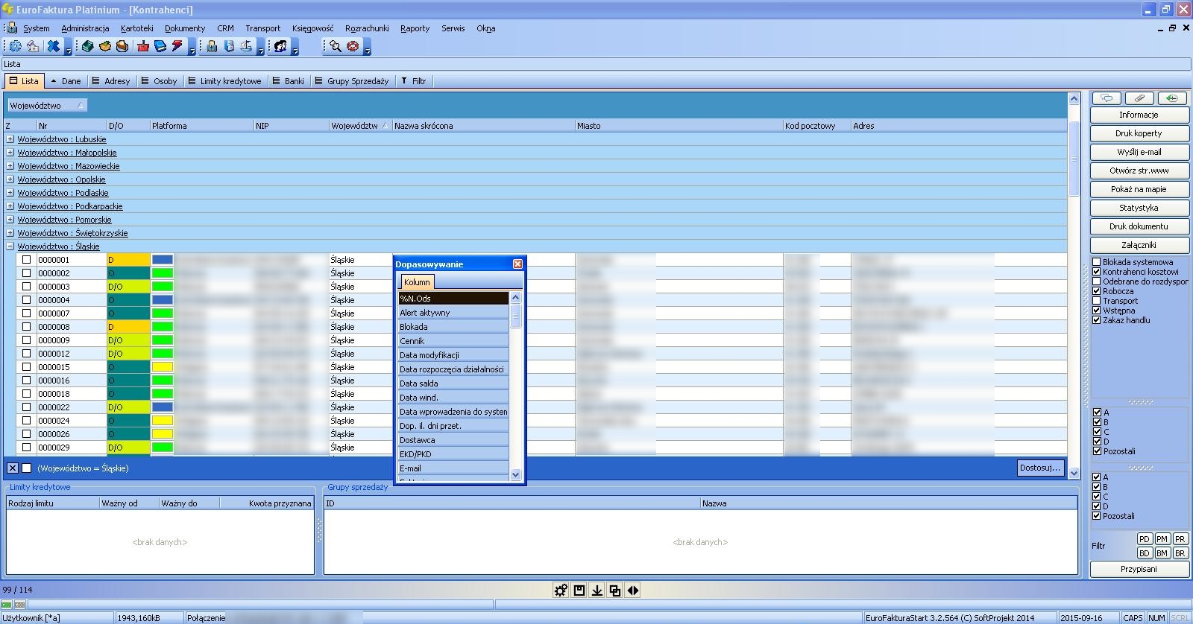Expand the Województwo : Mazowieckie group

10,166
